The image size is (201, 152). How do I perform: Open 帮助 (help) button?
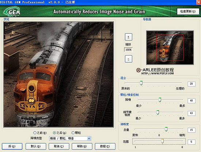point(82,147)
